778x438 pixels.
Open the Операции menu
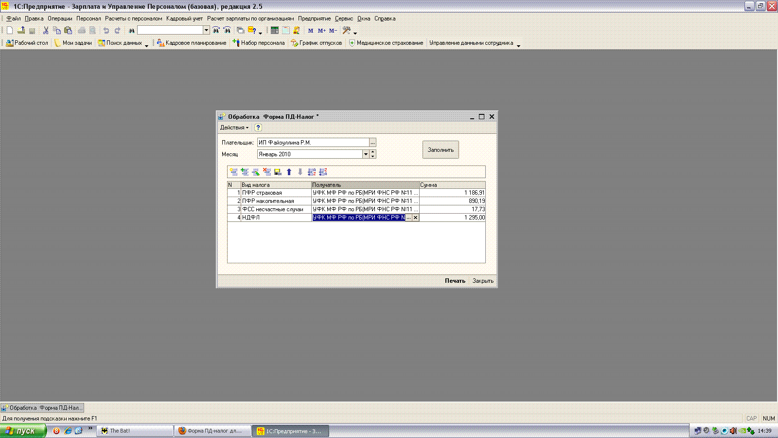coord(60,18)
